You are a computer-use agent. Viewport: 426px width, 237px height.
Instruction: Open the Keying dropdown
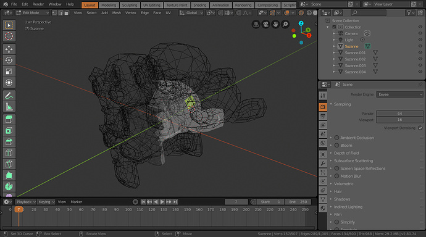[x=46, y=202]
